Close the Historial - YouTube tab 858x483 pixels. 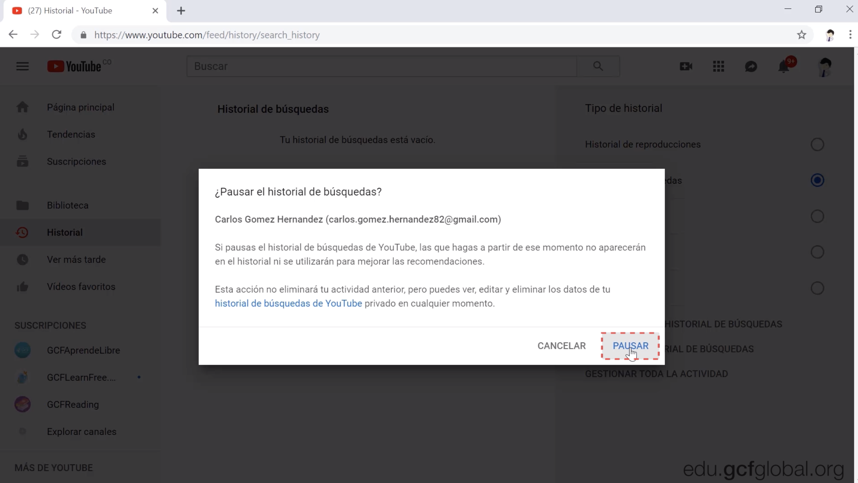[155, 11]
